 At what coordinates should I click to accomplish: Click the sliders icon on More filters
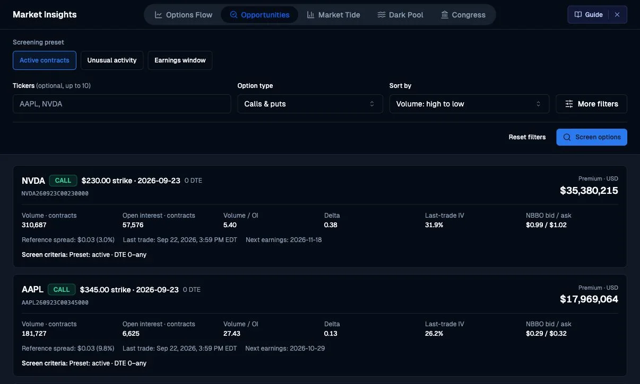tap(569, 104)
